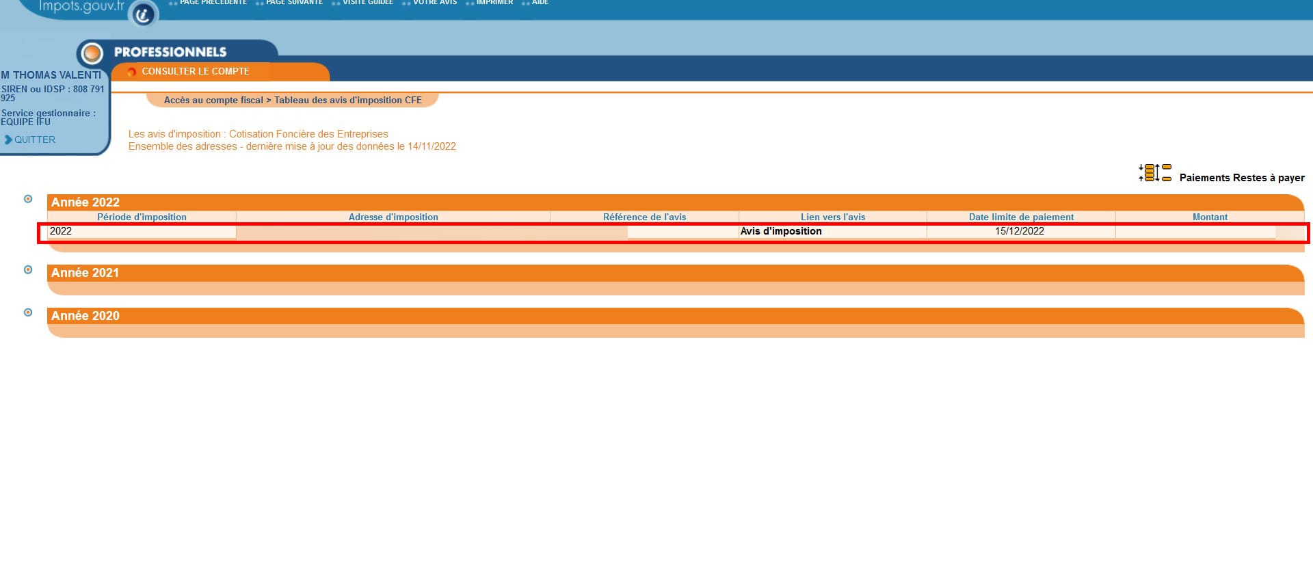Click the round blue info icon
The width and height of the screenshot is (1313, 586).
[143, 14]
